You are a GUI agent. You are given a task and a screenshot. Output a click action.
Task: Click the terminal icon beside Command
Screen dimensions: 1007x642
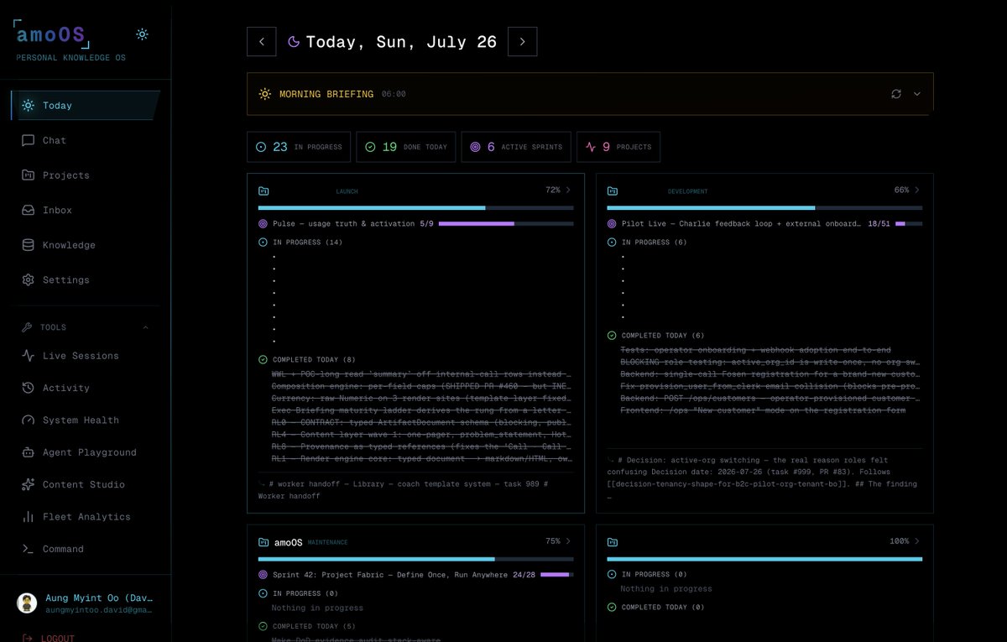pyautogui.click(x=28, y=549)
